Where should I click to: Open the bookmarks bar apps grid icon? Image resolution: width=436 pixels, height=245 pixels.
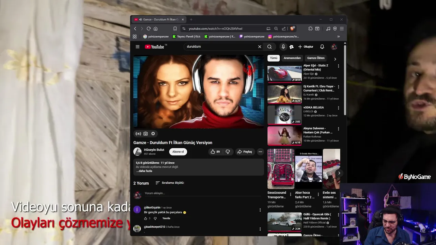135,36
